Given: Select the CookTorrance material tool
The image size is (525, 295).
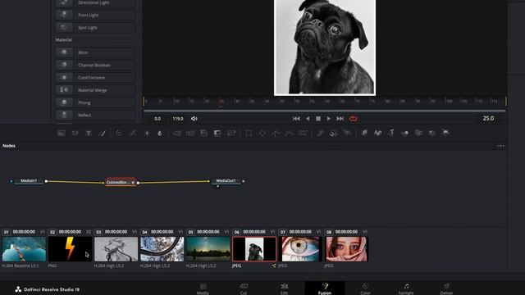Looking at the screenshot, I should point(95,78).
